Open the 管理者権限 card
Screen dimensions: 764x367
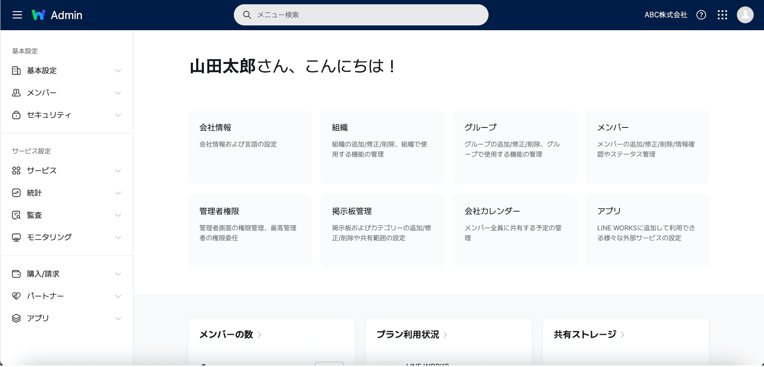point(249,230)
